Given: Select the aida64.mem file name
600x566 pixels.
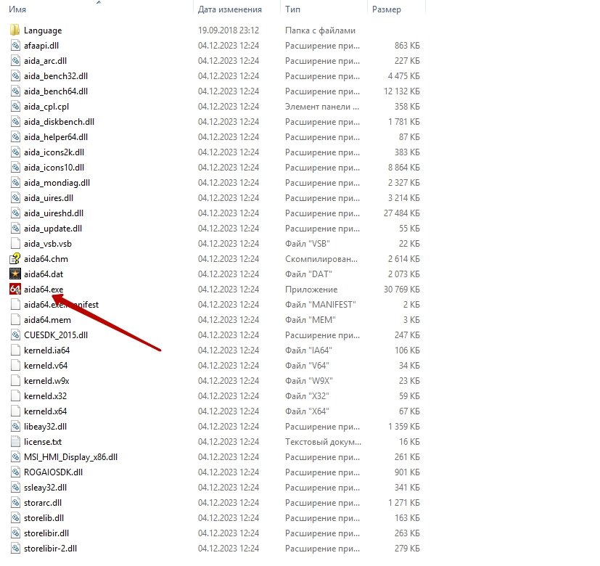Looking at the screenshot, I should [x=47, y=320].
